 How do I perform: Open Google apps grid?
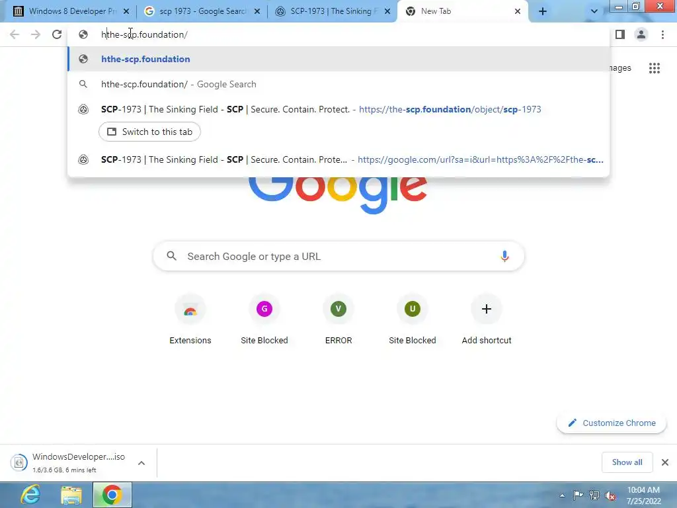(655, 68)
